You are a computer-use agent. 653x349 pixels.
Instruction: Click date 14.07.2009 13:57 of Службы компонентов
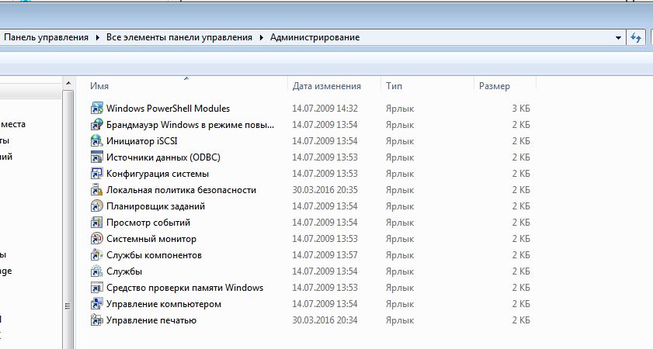click(x=325, y=255)
